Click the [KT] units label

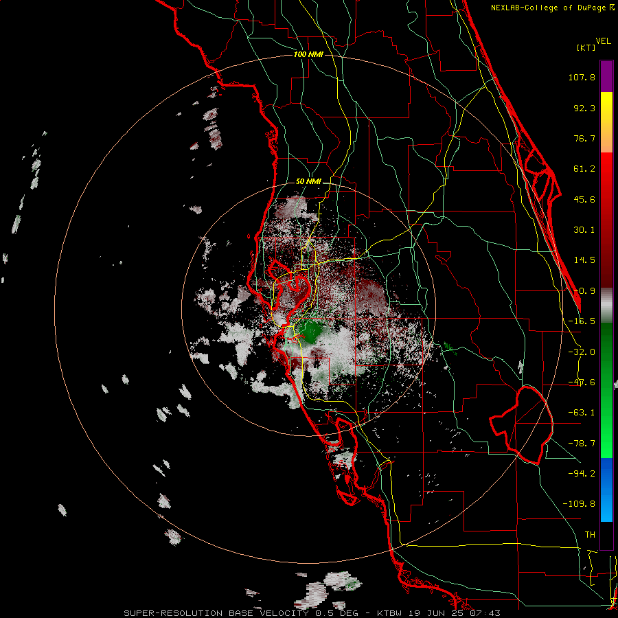click(x=586, y=47)
